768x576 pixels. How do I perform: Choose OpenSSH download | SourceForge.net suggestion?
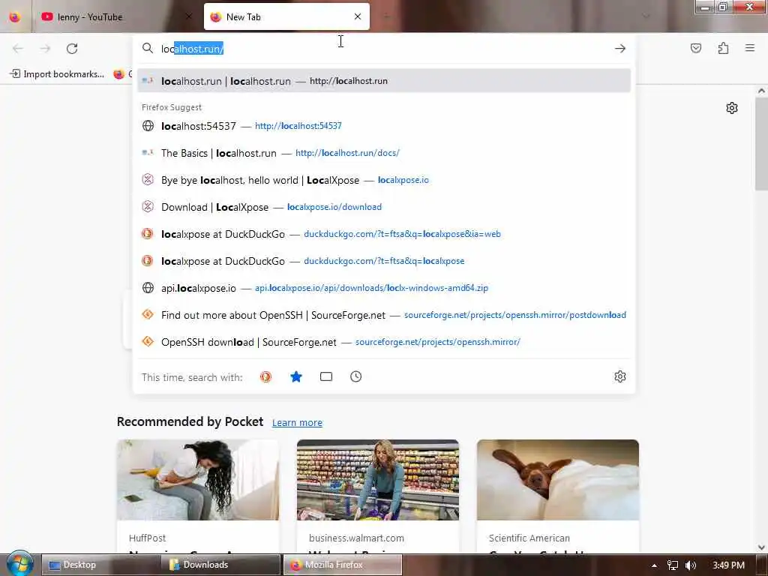click(384, 341)
